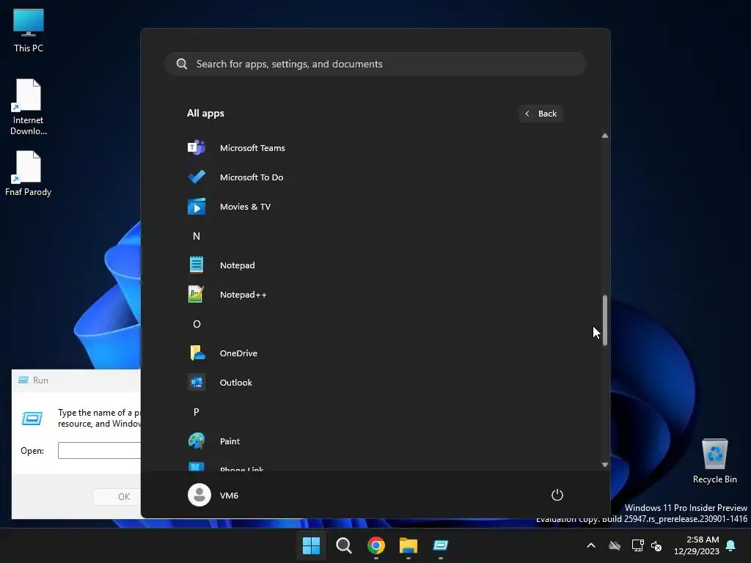Open OneDrive folder cloud icon
751x563 pixels.
[197, 353]
